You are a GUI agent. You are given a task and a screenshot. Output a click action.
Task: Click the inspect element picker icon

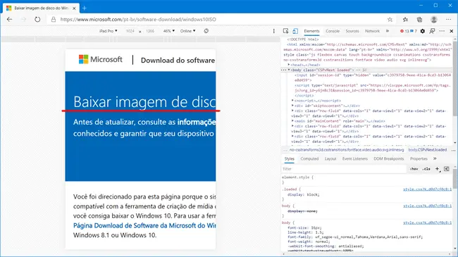pos(285,31)
